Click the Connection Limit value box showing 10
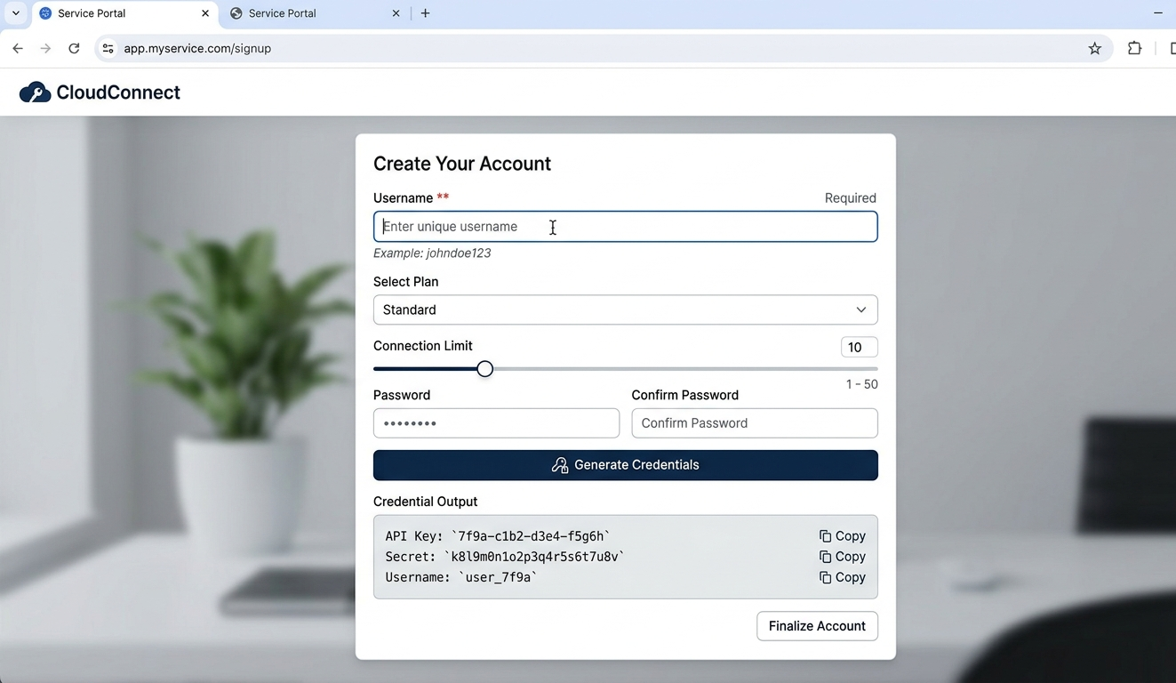Image resolution: width=1176 pixels, height=683 pixels. [860, 348]
